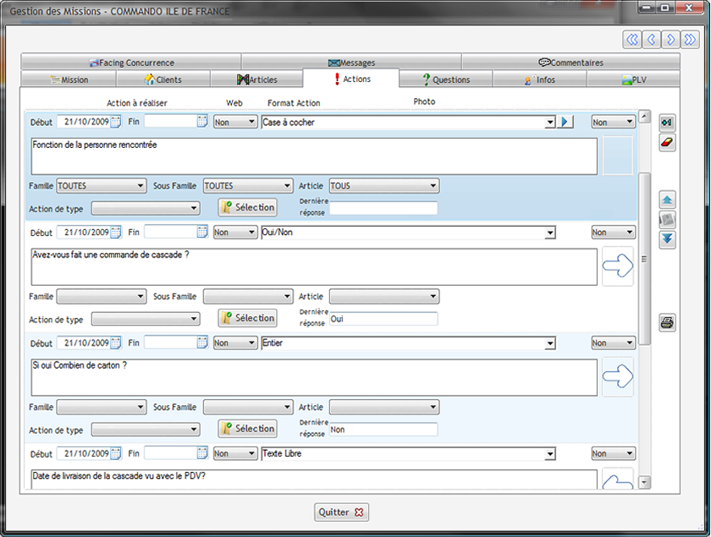
Task: Jump to the last record
Action: [x=690, y=39]
